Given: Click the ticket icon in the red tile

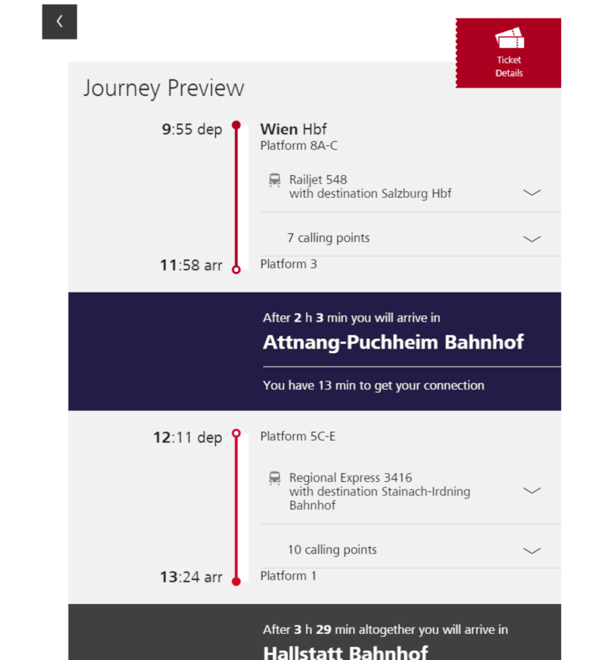Looking at the screenshot, I should (509, 38).
